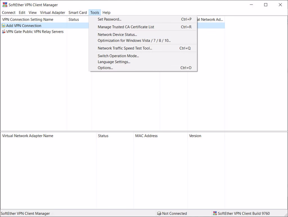
Task: Select Optimization for Windows Vista / 7 / 8 / 10...
Action: pos(143,40)
